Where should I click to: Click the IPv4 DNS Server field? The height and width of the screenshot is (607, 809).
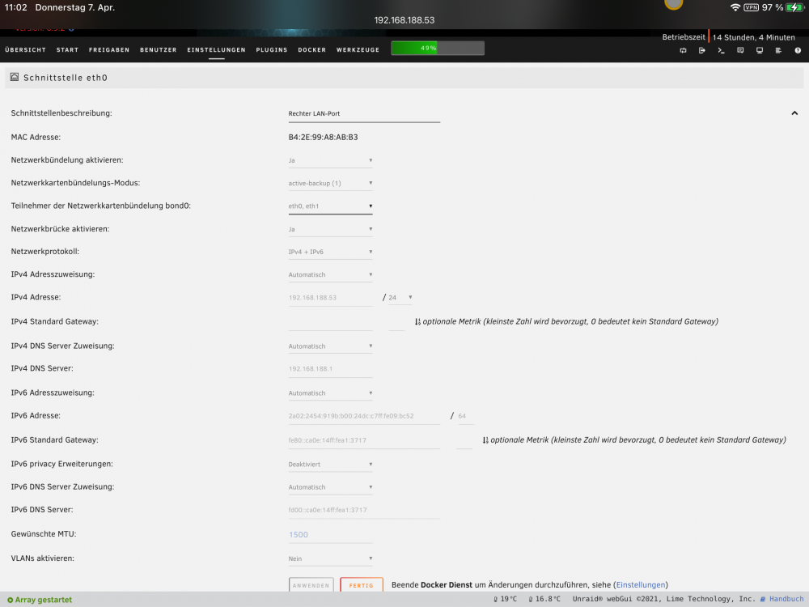pyautogui.click(x=330, y=369)
